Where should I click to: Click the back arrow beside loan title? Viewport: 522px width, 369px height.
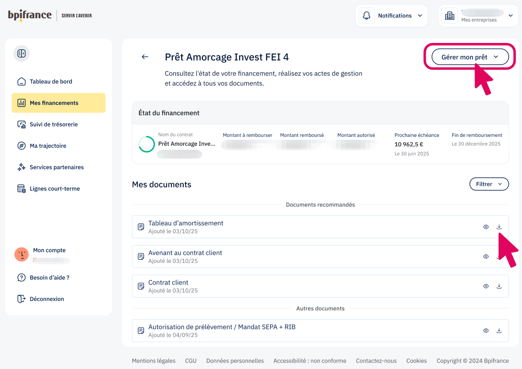point(145,57)
